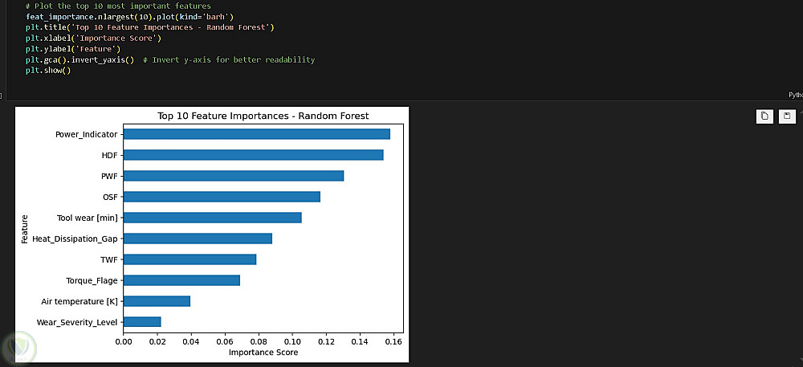Click the Heat_Dissipation_Gap bar
Image resolution: width=803 pixels, height=367 pixels.
click(x=198, y=239)
